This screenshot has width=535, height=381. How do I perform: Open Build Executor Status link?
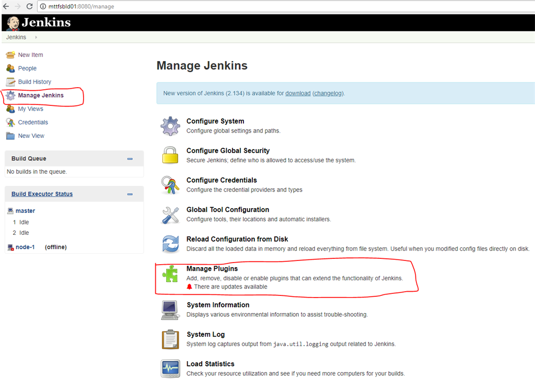pos(42,194)
